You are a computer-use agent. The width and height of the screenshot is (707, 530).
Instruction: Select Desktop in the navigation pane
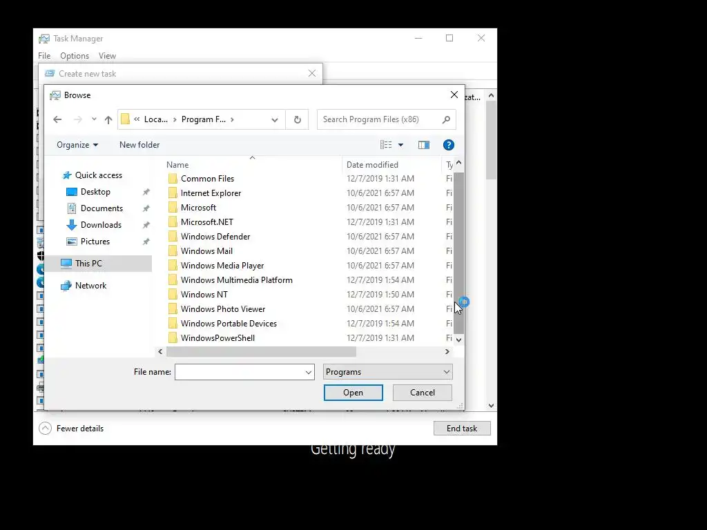[95, 192]
